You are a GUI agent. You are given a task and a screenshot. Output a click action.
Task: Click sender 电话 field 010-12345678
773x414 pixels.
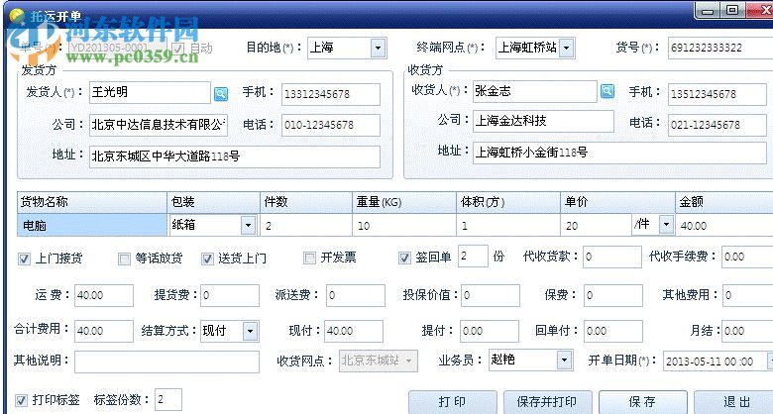(331, 125)
